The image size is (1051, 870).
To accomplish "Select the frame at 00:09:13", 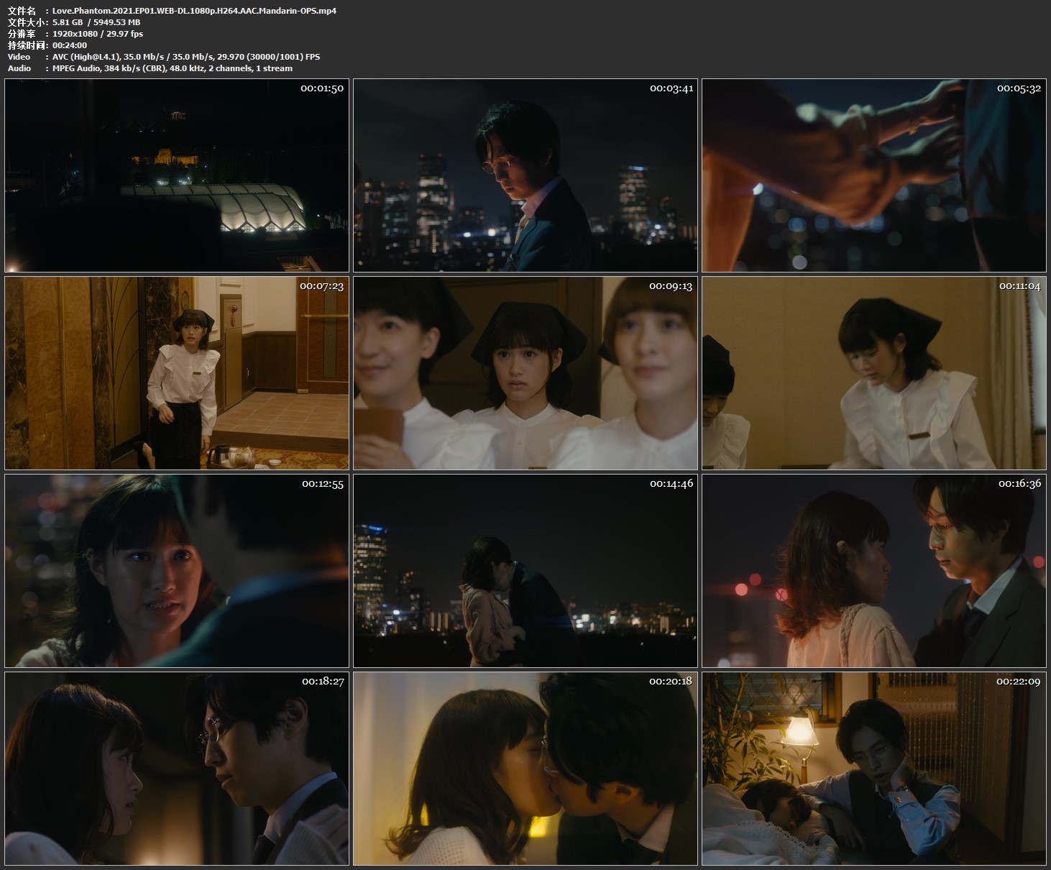I will 525,373.
